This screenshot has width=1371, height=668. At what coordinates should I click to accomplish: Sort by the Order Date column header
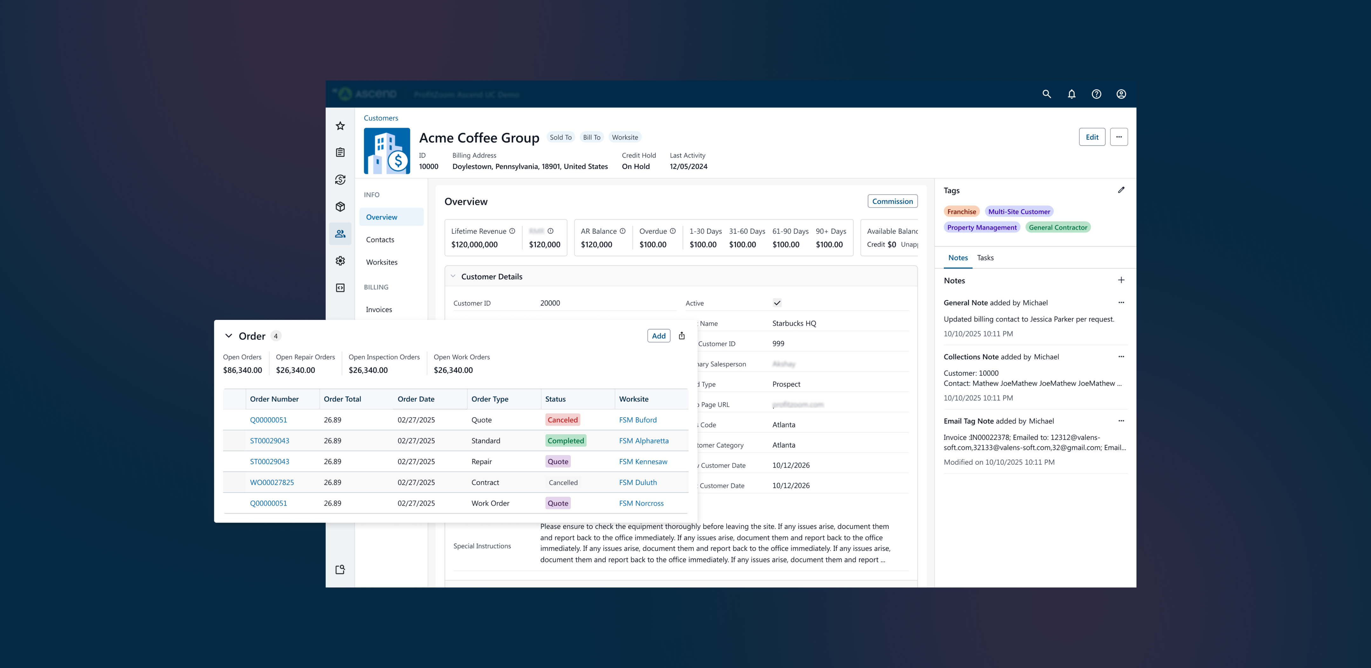(x=430, y=399)
